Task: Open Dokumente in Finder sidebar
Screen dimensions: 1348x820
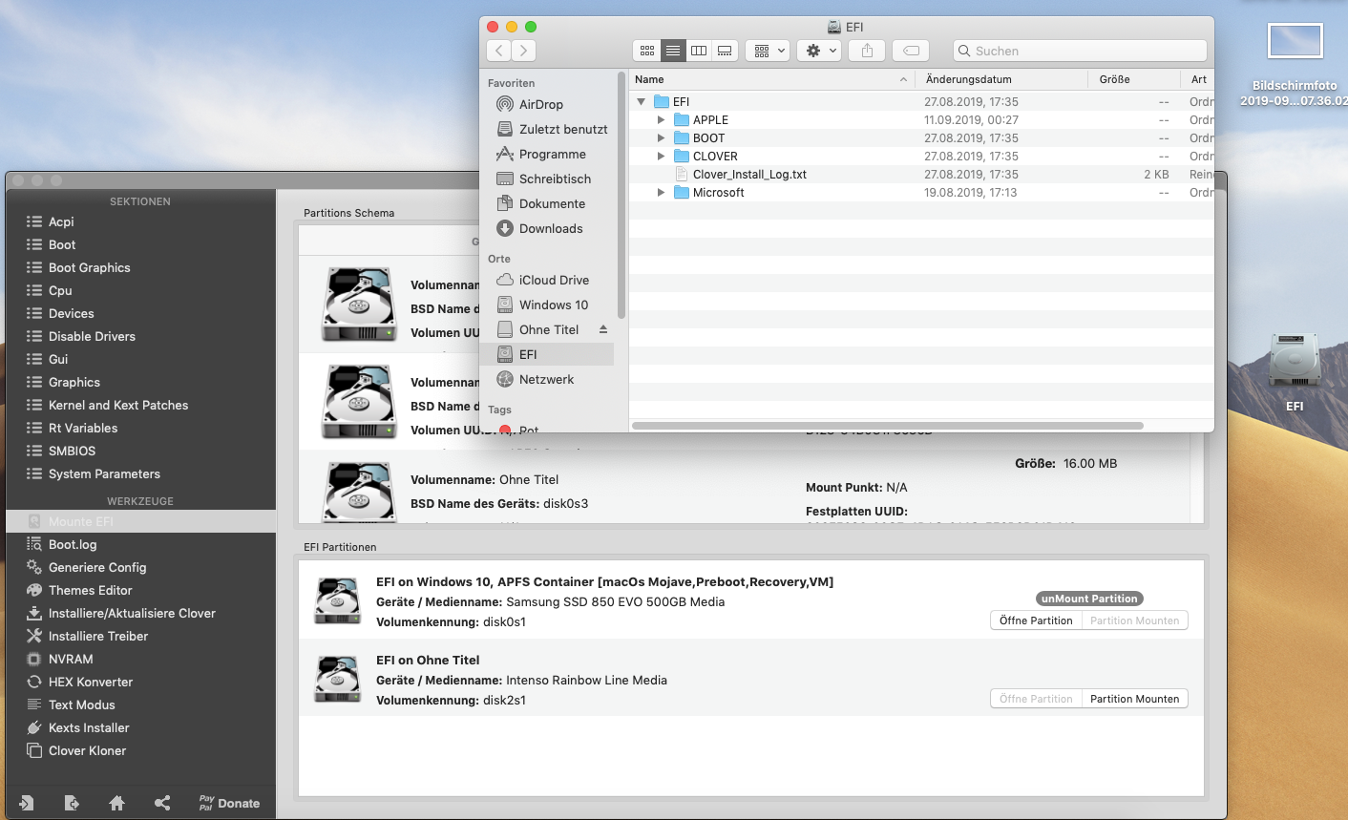Action: click(x=551, y=203)
